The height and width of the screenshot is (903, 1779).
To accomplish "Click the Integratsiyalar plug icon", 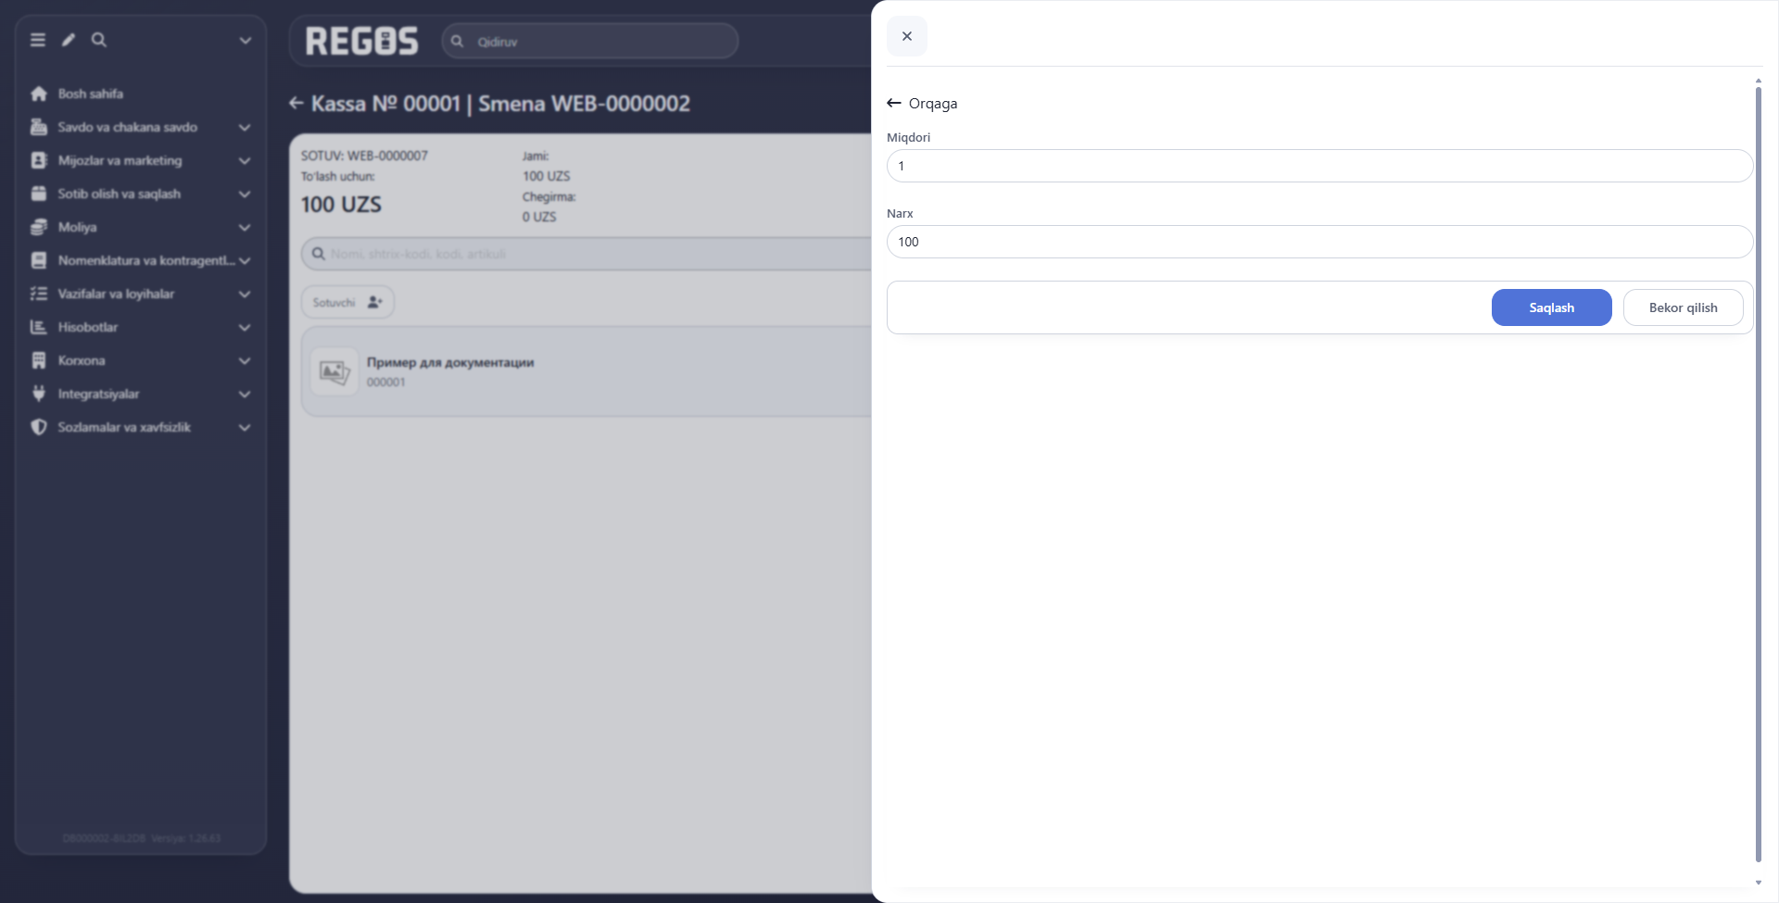I will pos(39,394).
